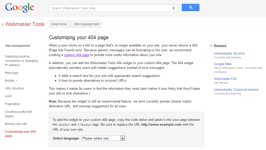Image resolution: width=266 pixels, height=150 pixels.
Task: Open Site management breadcrumb
Action: tap(86, 24)
